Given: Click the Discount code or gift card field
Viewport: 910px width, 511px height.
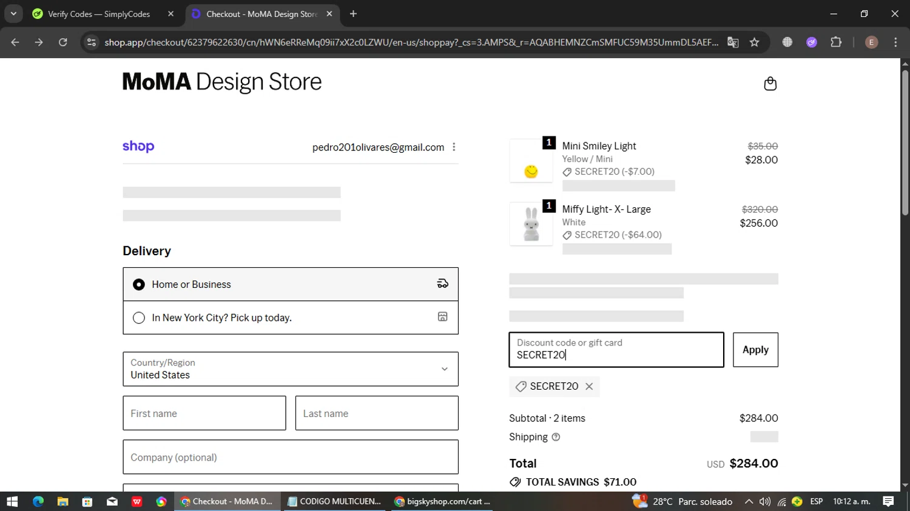Looking at the screenshot, I should click(x=616, y=350).
